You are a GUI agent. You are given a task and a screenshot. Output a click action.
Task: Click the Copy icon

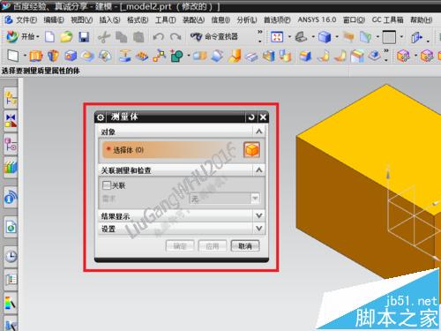(121, 37)
